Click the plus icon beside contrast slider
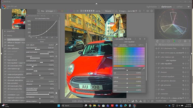The image size is (193, 108). [x=57, y=56]
